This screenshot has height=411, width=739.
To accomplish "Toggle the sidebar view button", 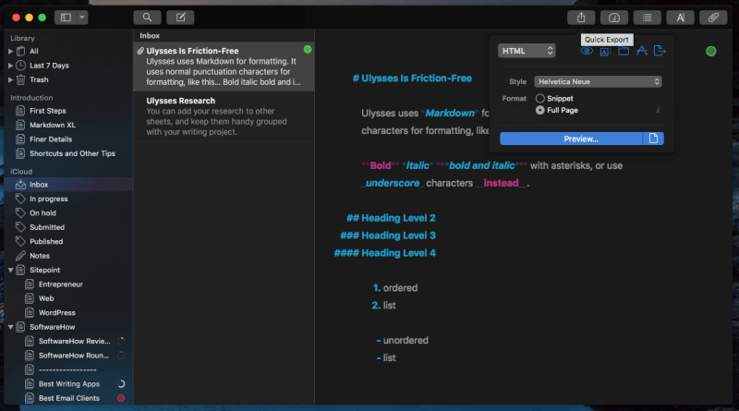I will pos(66,18).
